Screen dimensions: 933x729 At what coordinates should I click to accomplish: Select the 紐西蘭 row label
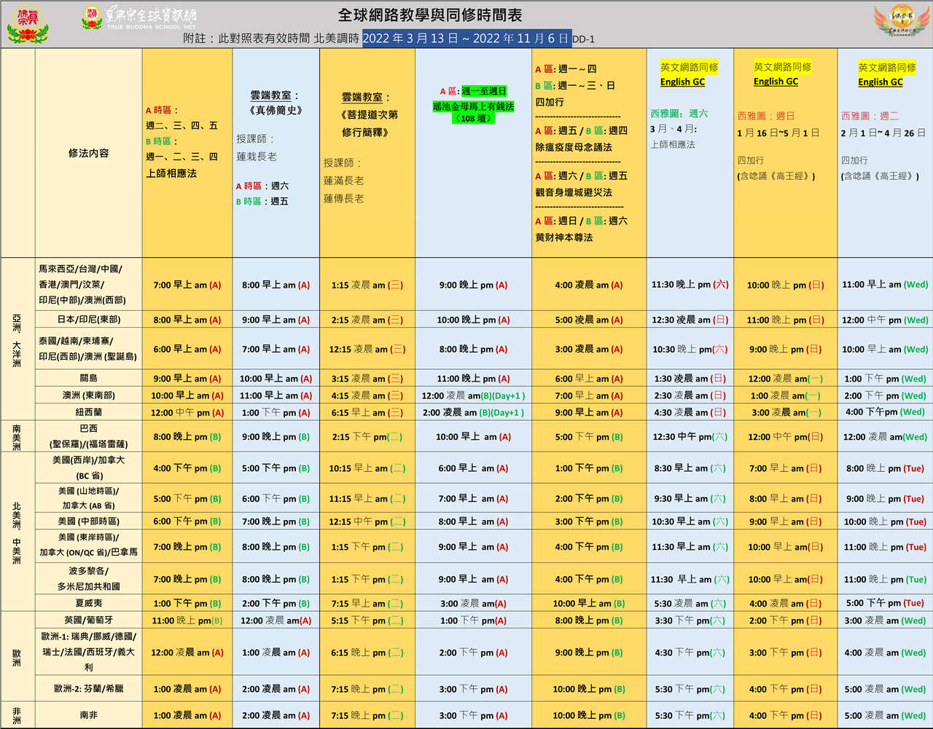click(x=88, y=412)
